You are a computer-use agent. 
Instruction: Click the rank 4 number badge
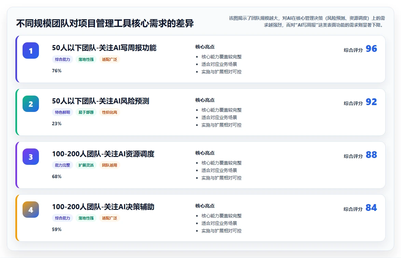(x=31, y=210)
